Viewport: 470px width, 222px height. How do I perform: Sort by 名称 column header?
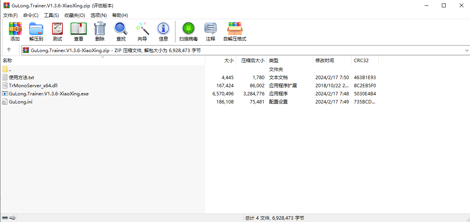(103, 61)
